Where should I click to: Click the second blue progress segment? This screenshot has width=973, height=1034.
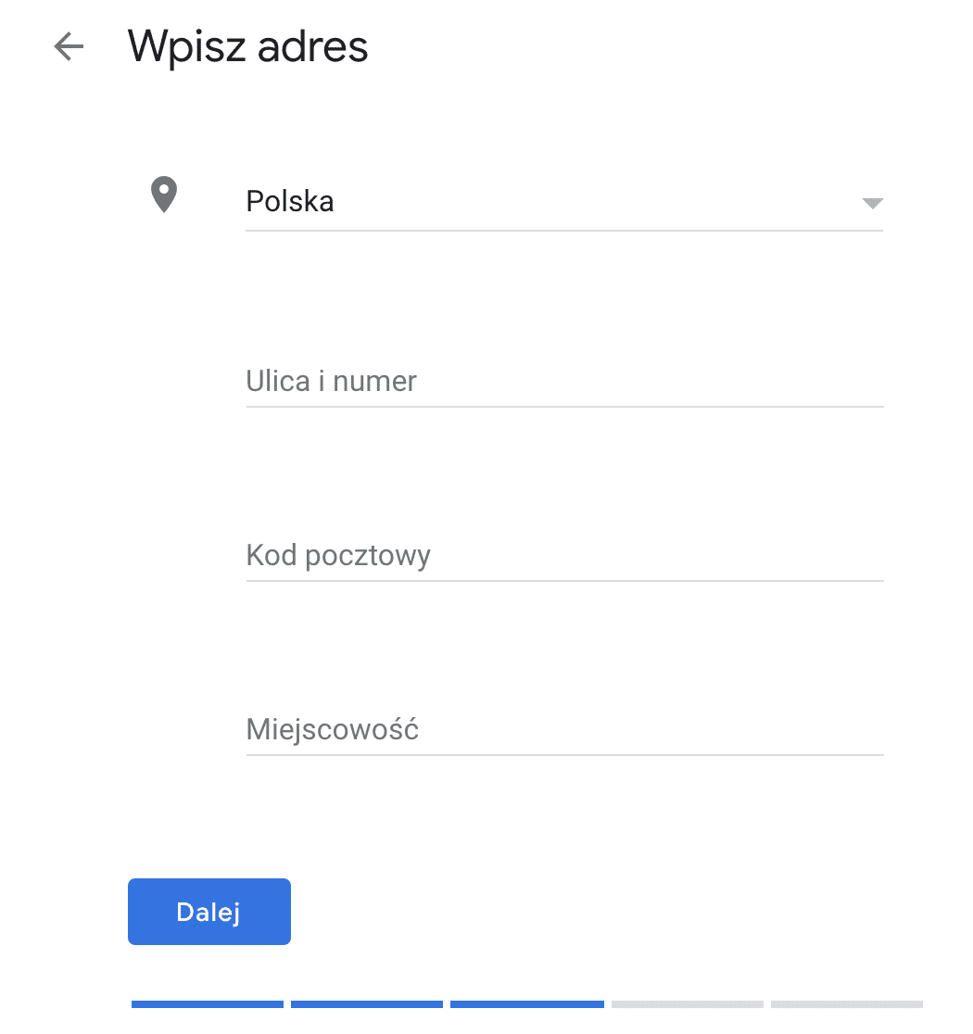(367, 1004)
